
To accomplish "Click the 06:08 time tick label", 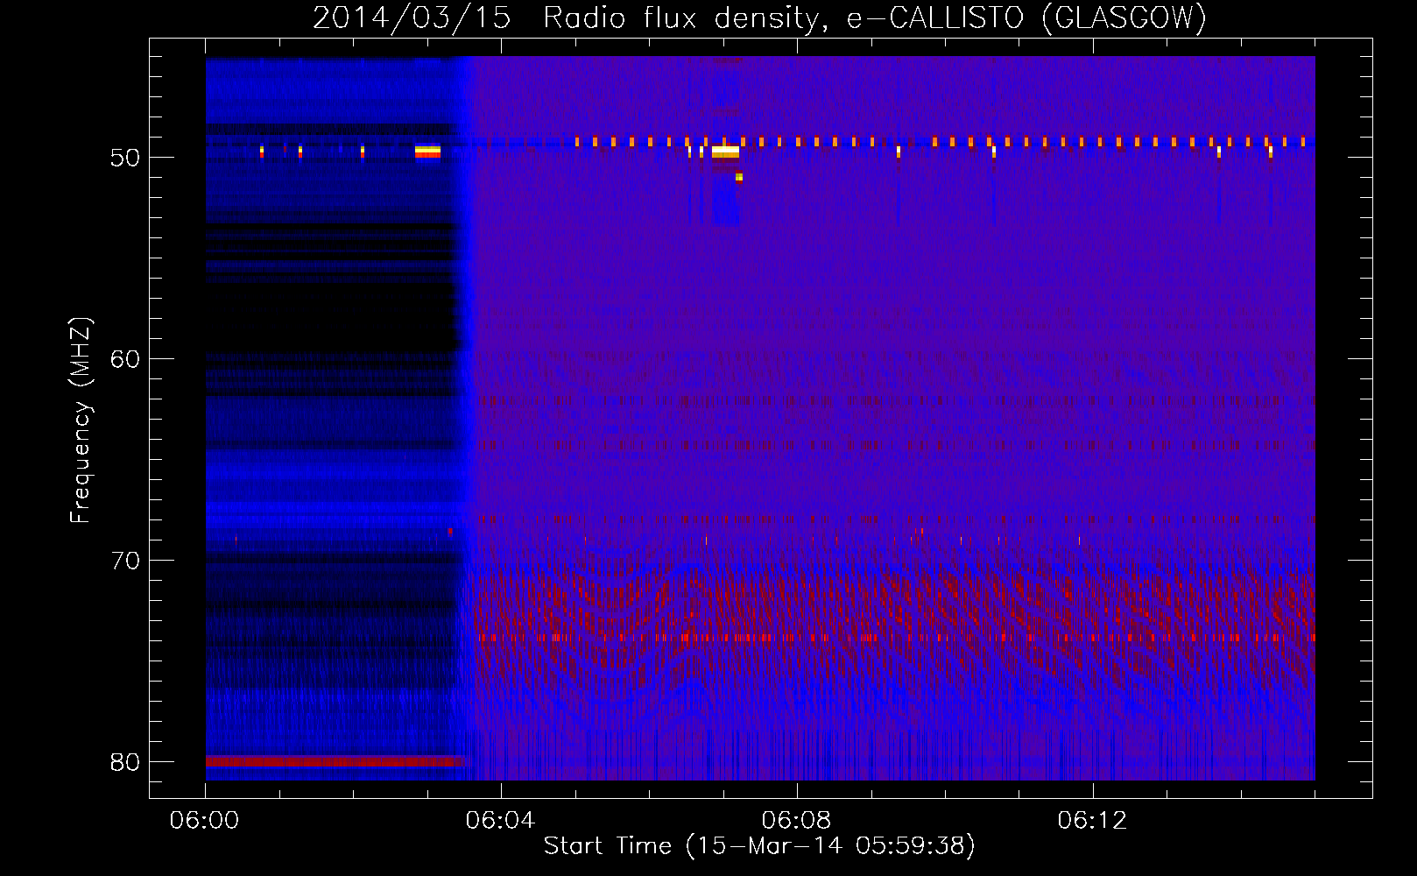I will point(796,821).
